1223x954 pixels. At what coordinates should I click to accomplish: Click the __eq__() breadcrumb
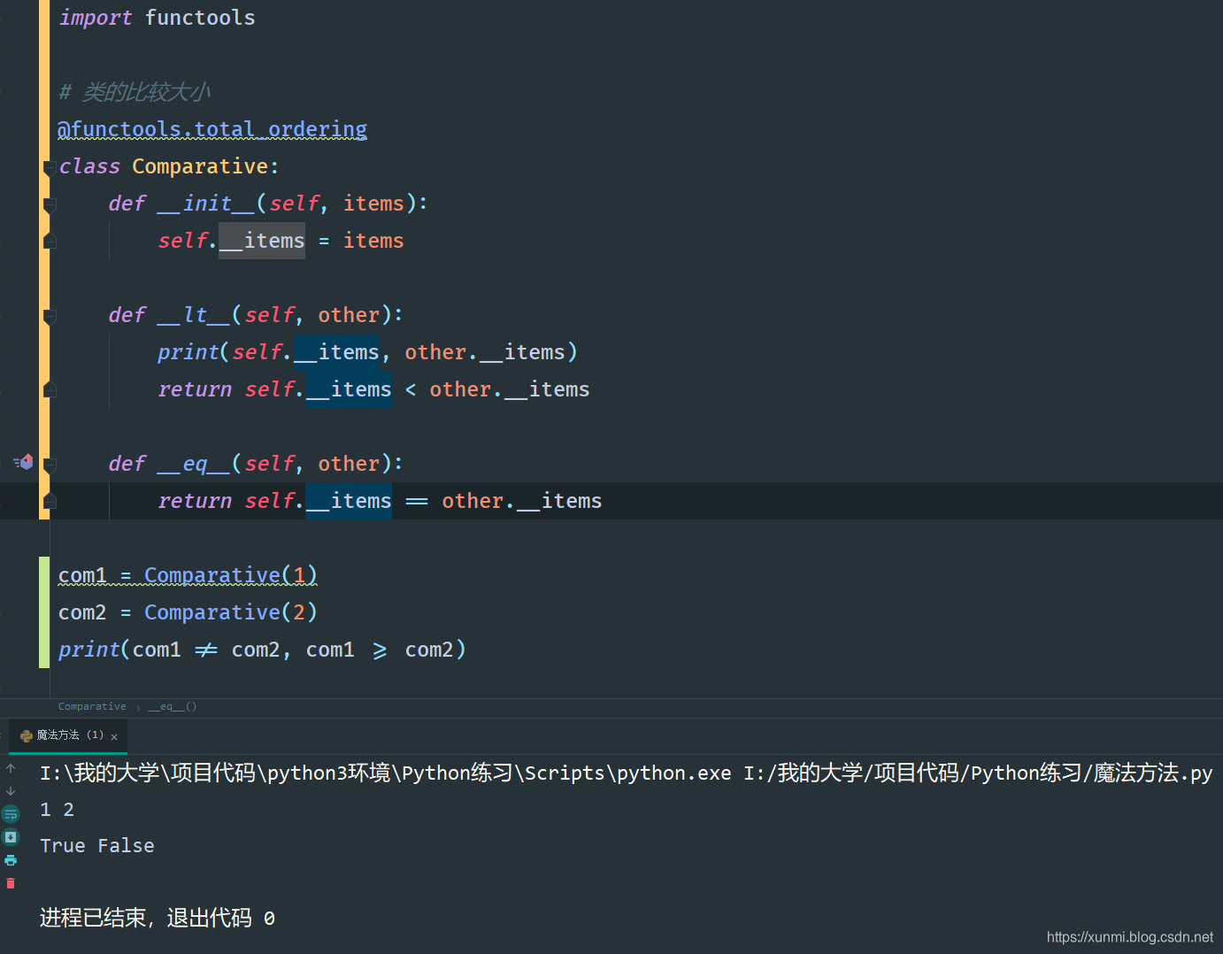click(x=173, y=706)
